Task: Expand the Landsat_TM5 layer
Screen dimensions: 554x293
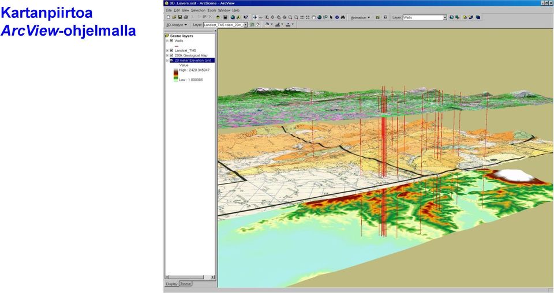Action: tap(167, 51)
